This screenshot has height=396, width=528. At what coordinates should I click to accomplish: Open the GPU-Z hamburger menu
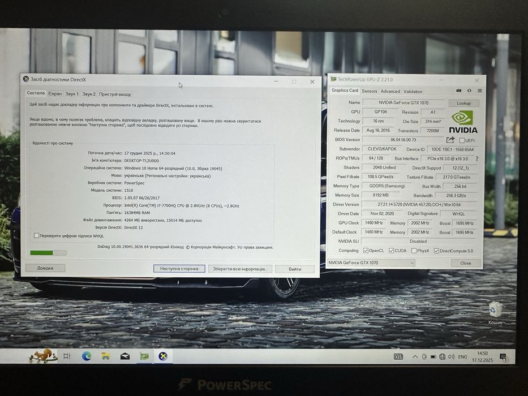[479, 91]
